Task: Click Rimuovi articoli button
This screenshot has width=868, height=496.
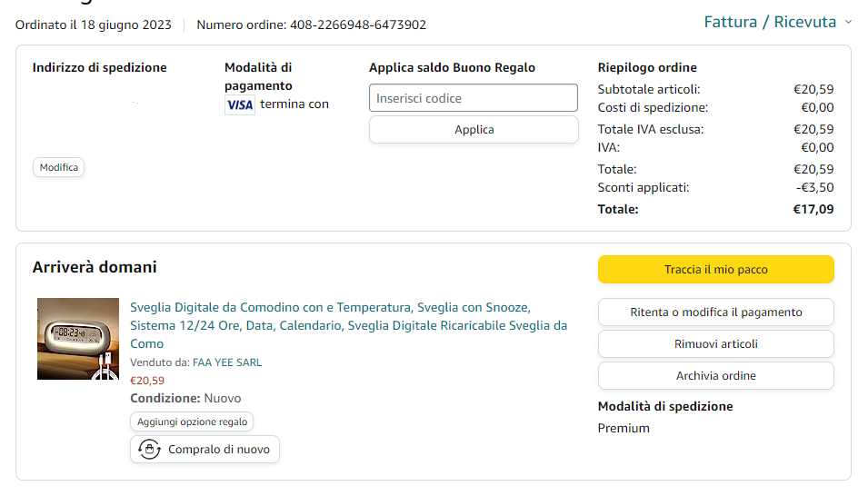Action: tap(715, 344)
